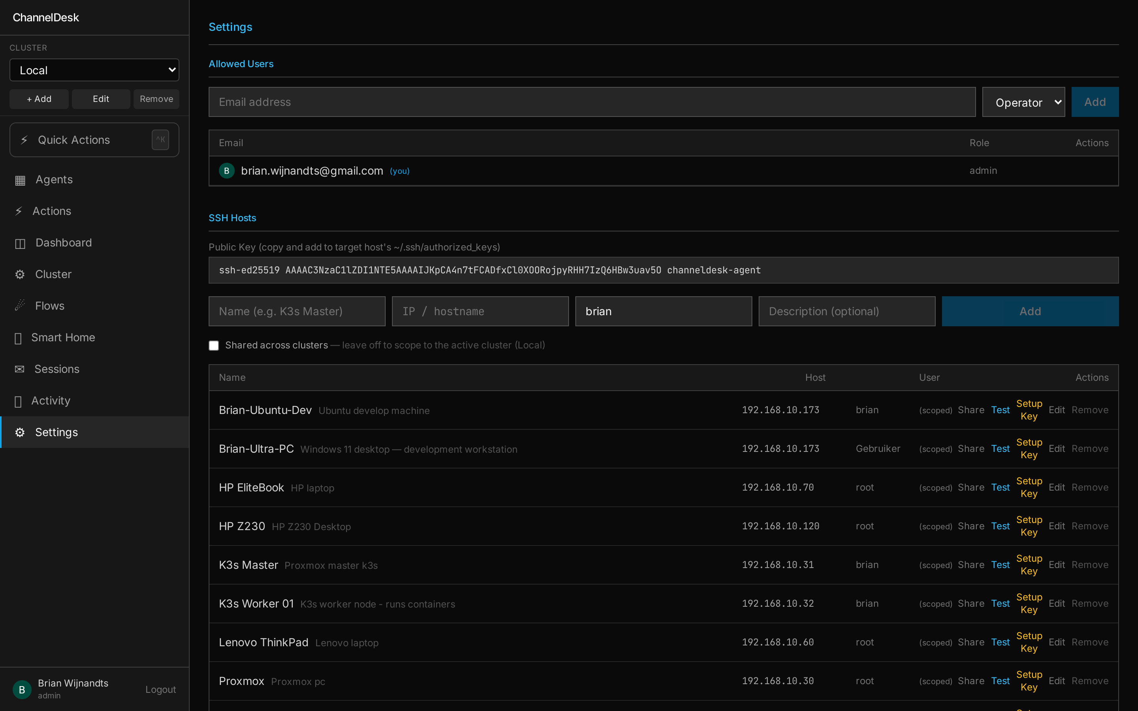The width and height of the screenshot is (1138, 711).
Task: Click the K3s Worker 01 host name
Action: point(256,603)
